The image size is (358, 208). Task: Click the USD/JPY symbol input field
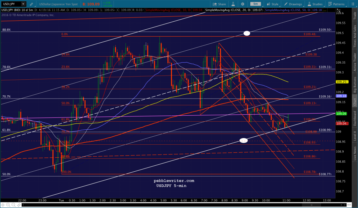tap(12, 4)
